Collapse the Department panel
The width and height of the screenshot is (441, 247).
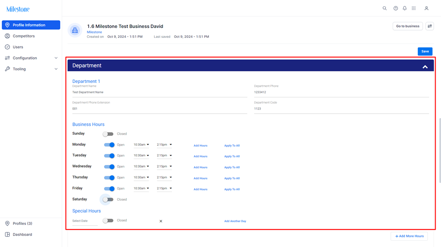(x=425, y=67)
